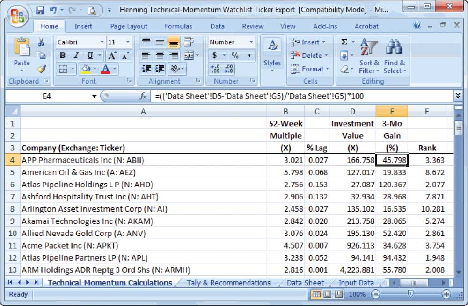Image resolution: width=468 pixels, height=306 pixels.
Task: Apply Percent Style formatting
Action: 235,56
